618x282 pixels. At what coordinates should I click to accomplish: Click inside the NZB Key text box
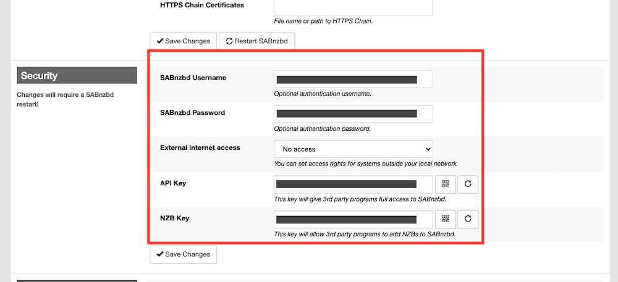click(x=353, y=218)
